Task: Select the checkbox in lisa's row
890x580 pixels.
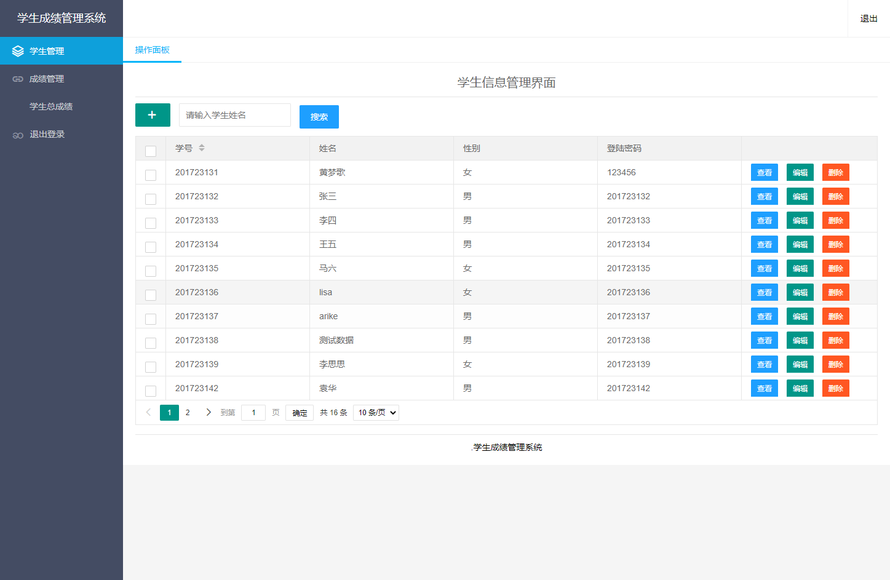Action: tap(151, 295)
